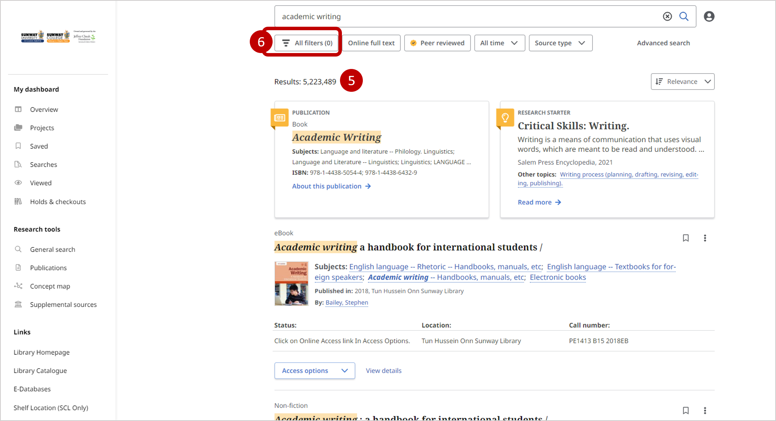
Task: Bookmark the Academic writing eBook result
Action: pos(686,238)
